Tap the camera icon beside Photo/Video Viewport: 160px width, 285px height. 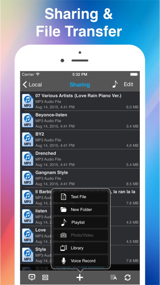(x=63, y=235)
